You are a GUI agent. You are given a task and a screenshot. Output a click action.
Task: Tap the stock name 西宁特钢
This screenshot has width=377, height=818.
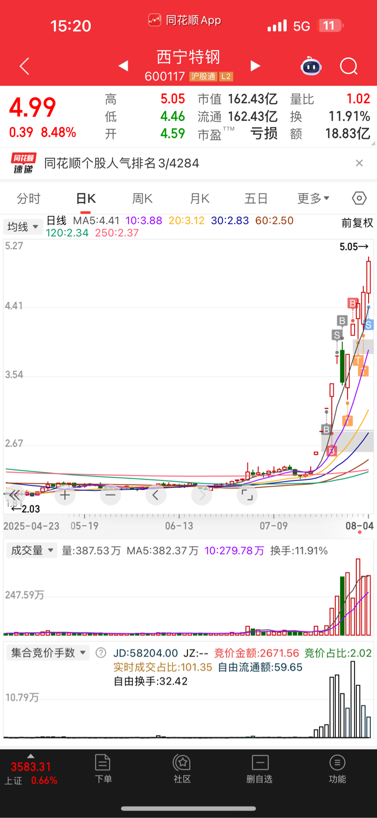click(188, 57)
